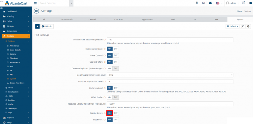253x124 pixels.
Task: Show hint for Maintenance Mode
Action: (104, 49)
